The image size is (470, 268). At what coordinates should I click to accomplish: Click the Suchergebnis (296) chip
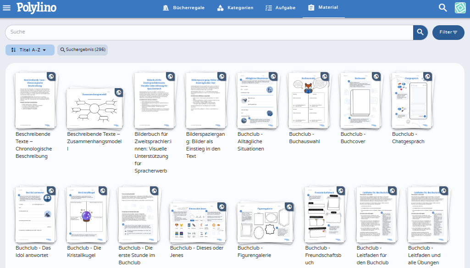[x=83, y=50]
